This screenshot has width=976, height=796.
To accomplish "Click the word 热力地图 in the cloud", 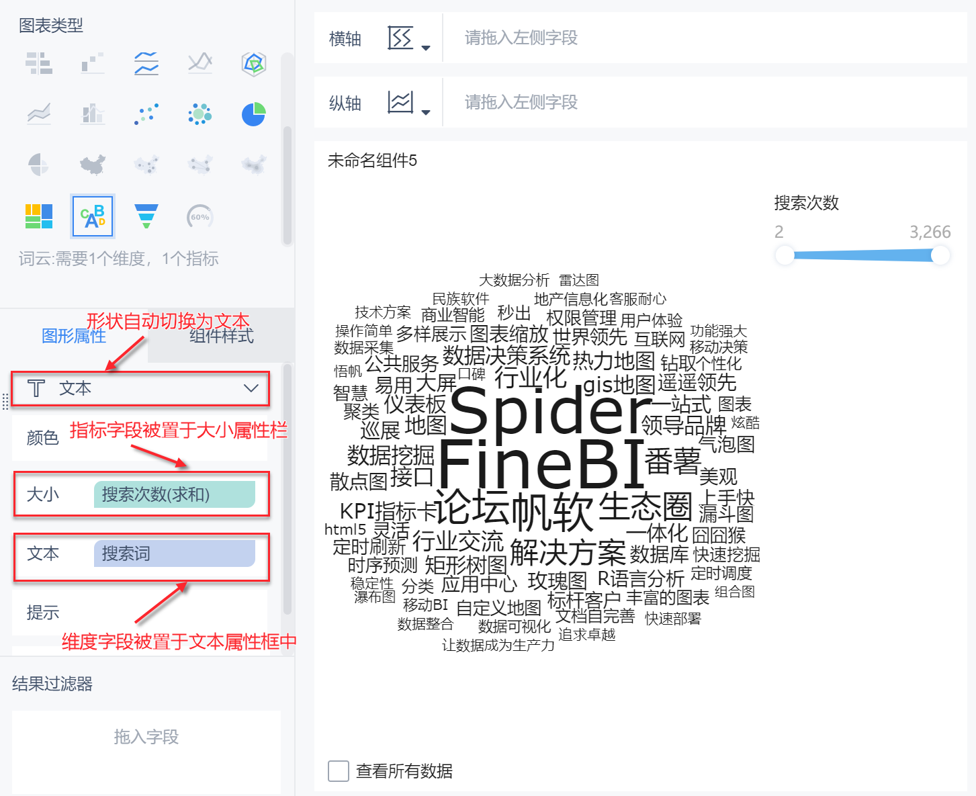I will coord(613,361).
